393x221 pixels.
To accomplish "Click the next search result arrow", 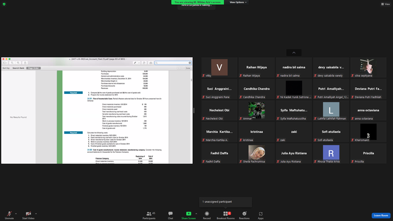I will (182, 68).
